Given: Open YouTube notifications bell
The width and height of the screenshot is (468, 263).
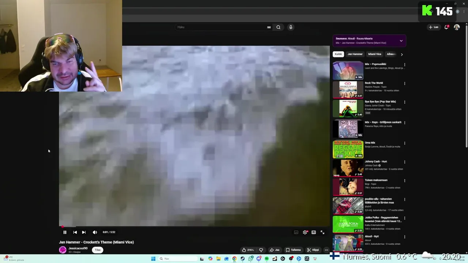Looking at the screenshot, I should (x=446, y=27).
